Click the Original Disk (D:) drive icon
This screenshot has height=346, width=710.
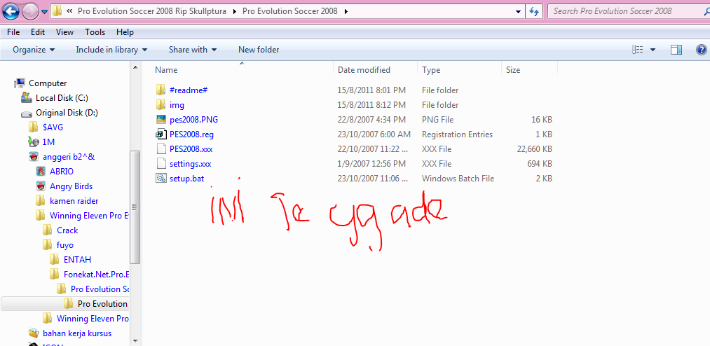(x=27, y=113)
